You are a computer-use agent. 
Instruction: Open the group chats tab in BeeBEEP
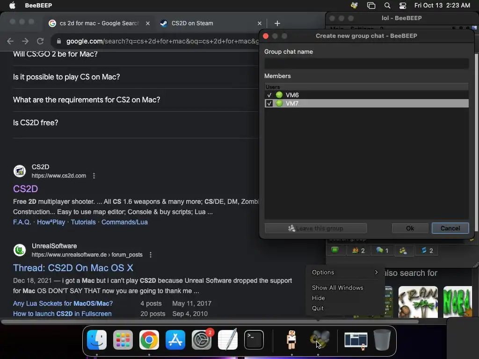click(x=403, y=251)
